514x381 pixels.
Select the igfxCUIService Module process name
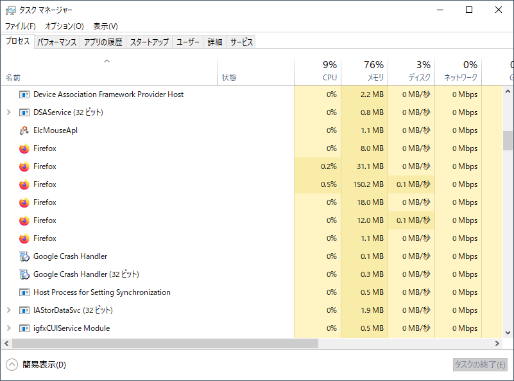click(71, 328)
